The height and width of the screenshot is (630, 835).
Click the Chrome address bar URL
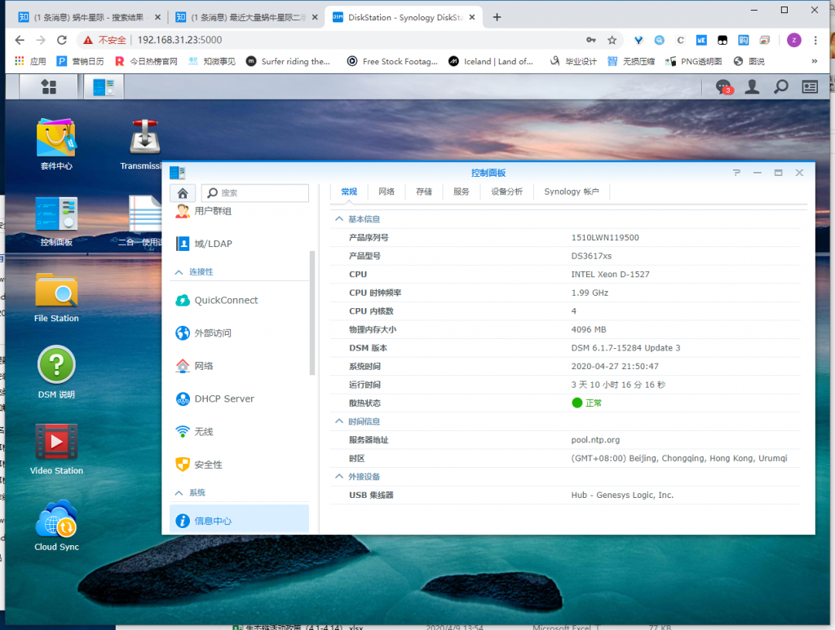pyautogui.click(x=179, y=40)
